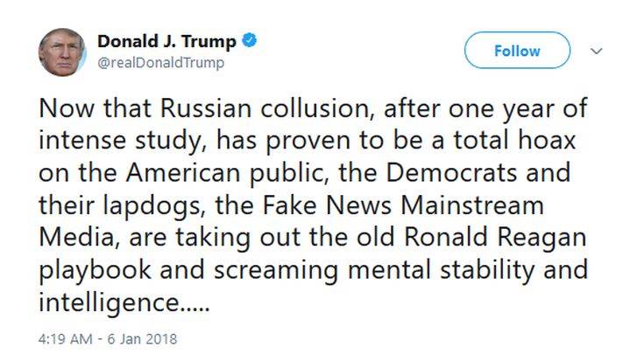Click the @realDonaldTrump handle
This screenshot has width=644, height=354.
(160, 63)
